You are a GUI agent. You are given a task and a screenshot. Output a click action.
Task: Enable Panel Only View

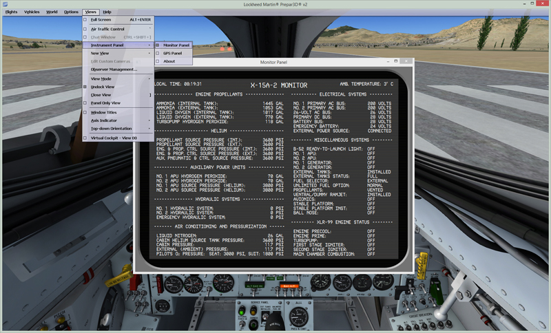[x=118, y=103]
